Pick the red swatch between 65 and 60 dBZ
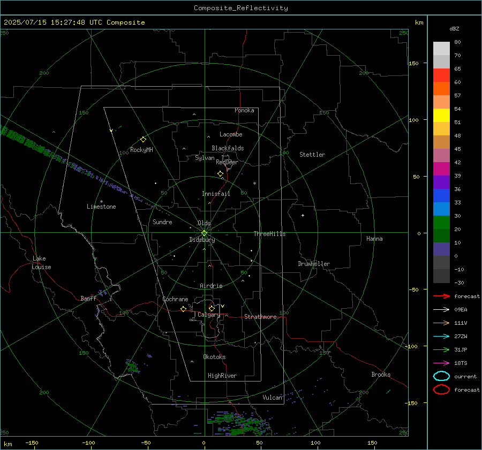 pos(441,75)
